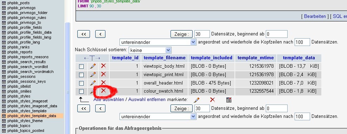Image resolution: width=347 pixels, height=134 pixels.
Task: Click the pencil icon to edit marked rows
Action: (197, 100)
